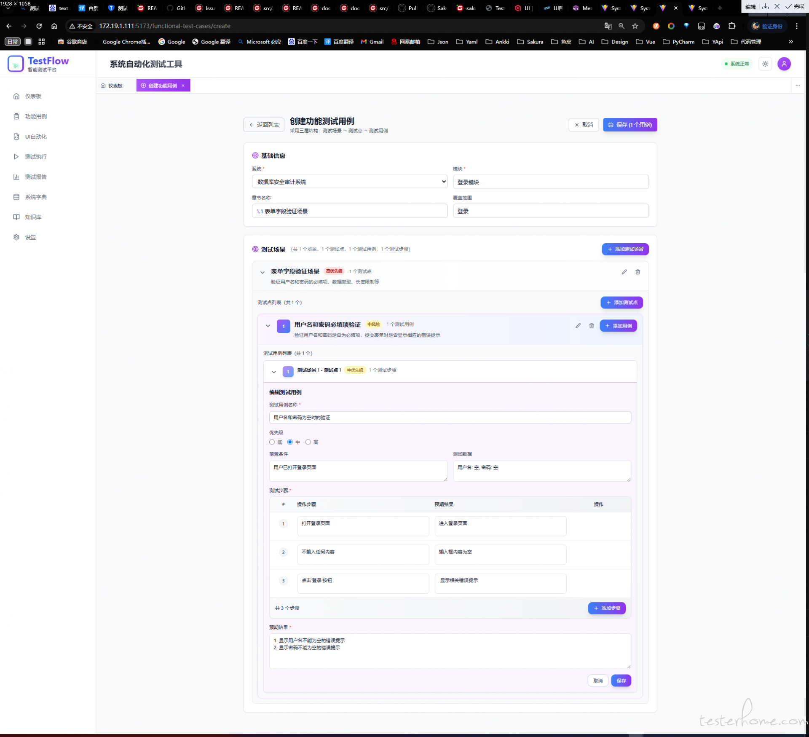809x737 pixels.
Task: Click the pencil icon for 用户名和密码必填项验证
Action: 578,326
